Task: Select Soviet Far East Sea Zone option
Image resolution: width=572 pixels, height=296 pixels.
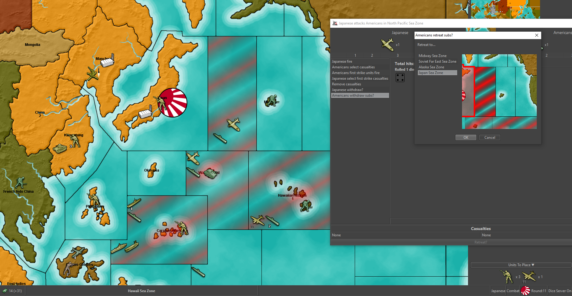Action: pos(437,61)
